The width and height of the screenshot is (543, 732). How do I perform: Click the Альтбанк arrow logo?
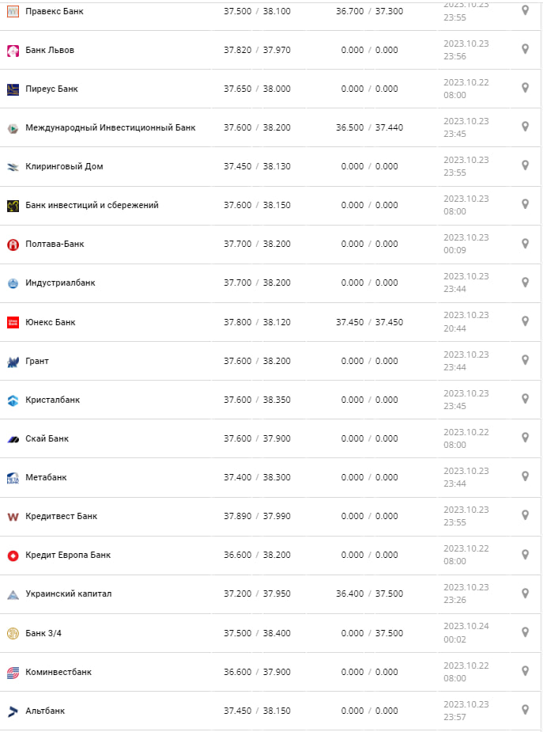tap(13, 711)
